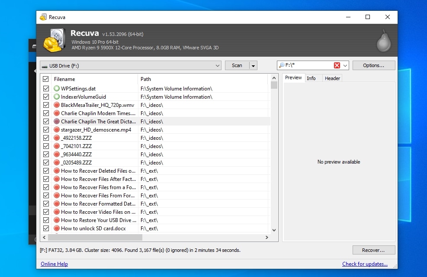Click red status icon for _4922158.ZZZ
The height and width of the screenshot is (277, 427).
(57, 138)
